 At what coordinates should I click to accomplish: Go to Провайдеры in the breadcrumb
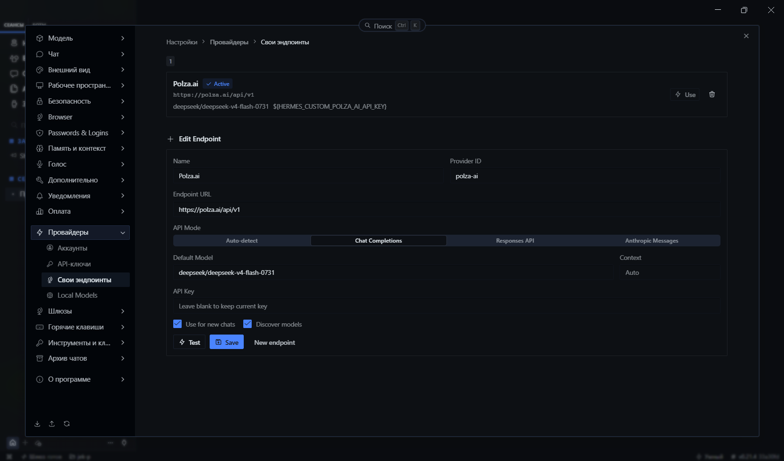point(229,42)
